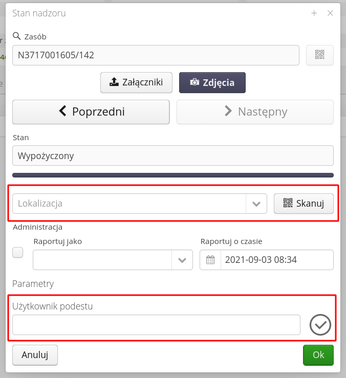Click Anuluj to cancel
The width and height of the screenshot is (346, 378).
point(35,355)
